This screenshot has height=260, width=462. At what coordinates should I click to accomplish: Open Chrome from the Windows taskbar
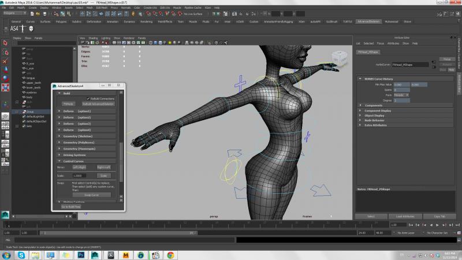[171, 254]
